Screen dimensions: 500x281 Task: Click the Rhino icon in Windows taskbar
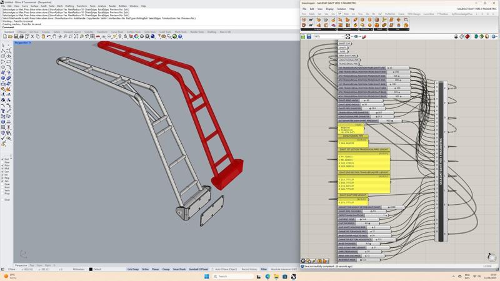coord(293,276)
